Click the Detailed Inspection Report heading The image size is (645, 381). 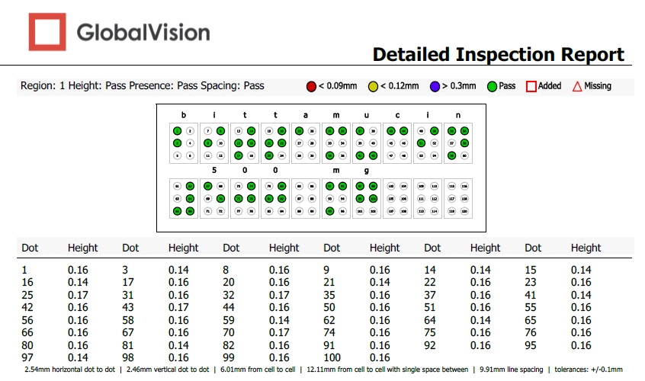point(498,55)
